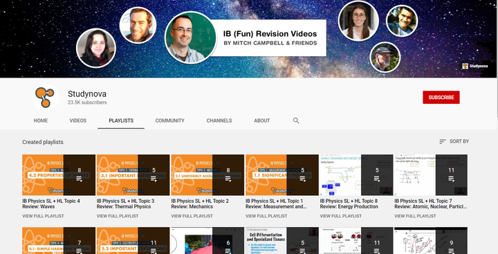Image resolution: width=498 pixels, height=254 pixels.
Task: Click the channel search magnifier icon
Action: point(296,120)
